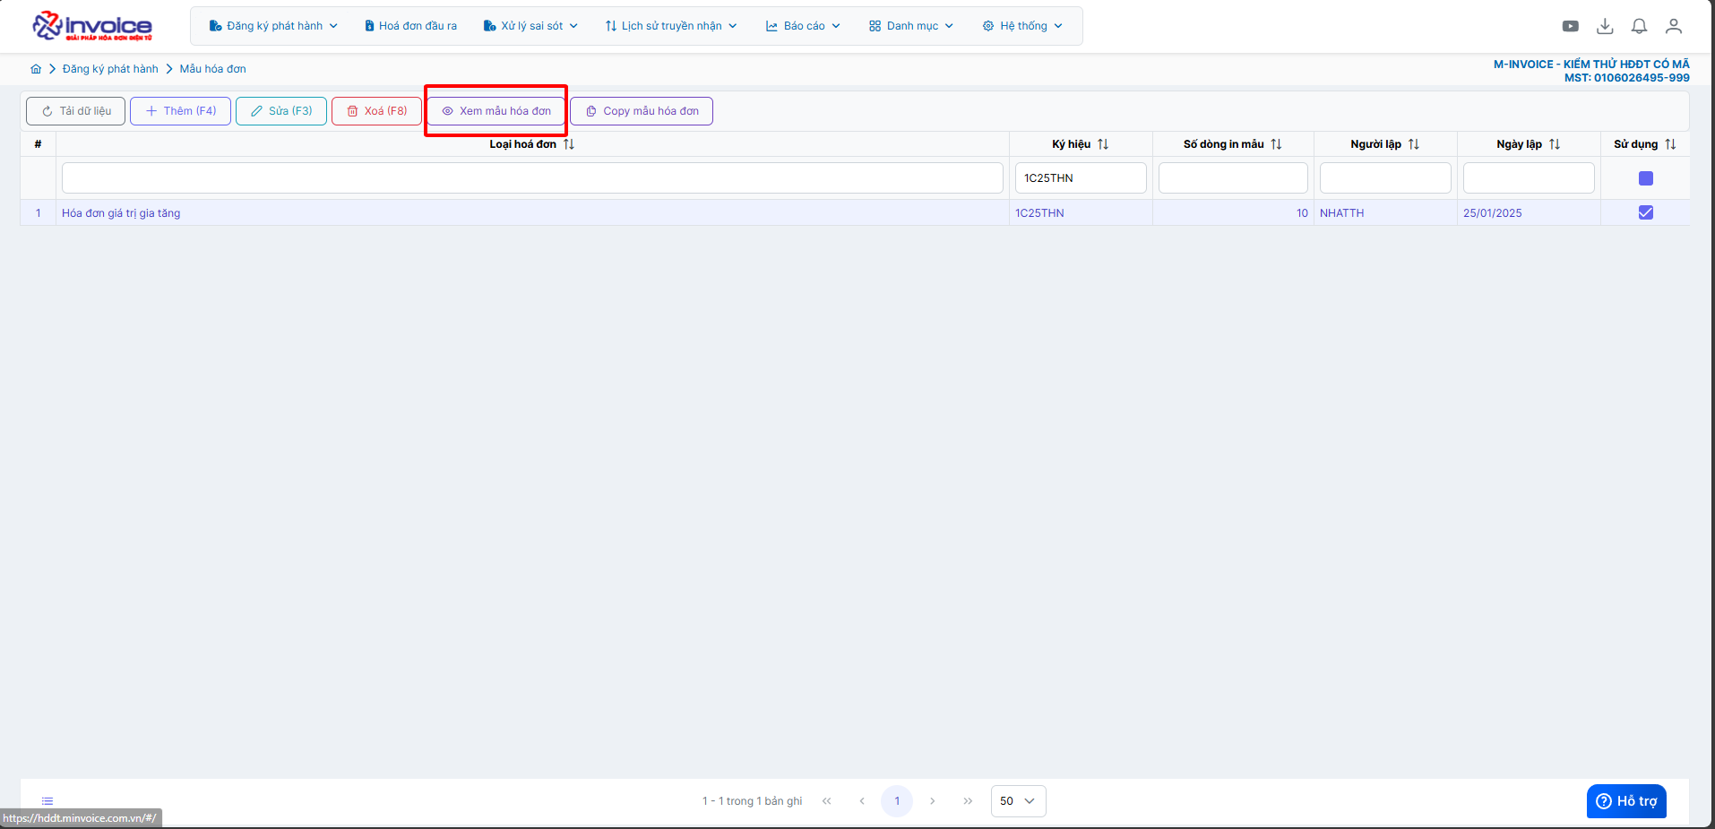
Task: Expand the Hệ thống menu
Action: tap(1022, 26)
